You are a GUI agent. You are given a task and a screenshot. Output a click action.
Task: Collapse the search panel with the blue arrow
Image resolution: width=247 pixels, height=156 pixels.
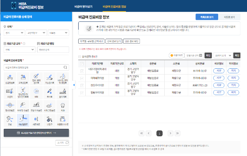(74, 85)
